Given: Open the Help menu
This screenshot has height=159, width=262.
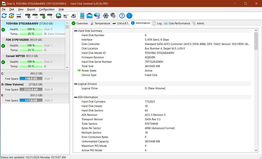Looking at the screenshot, I should coord(61,9).
